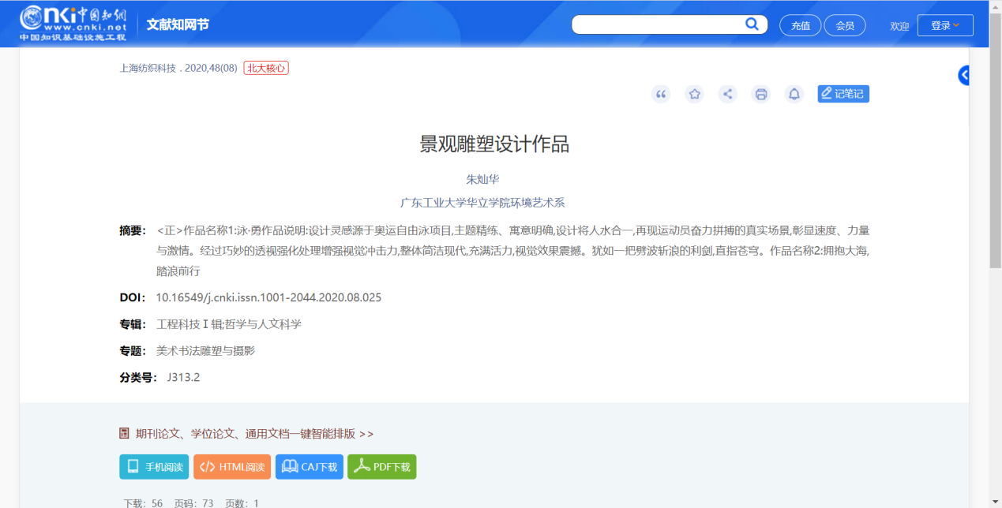Toggle the 北大核心 journal badge

coord(265,68)
